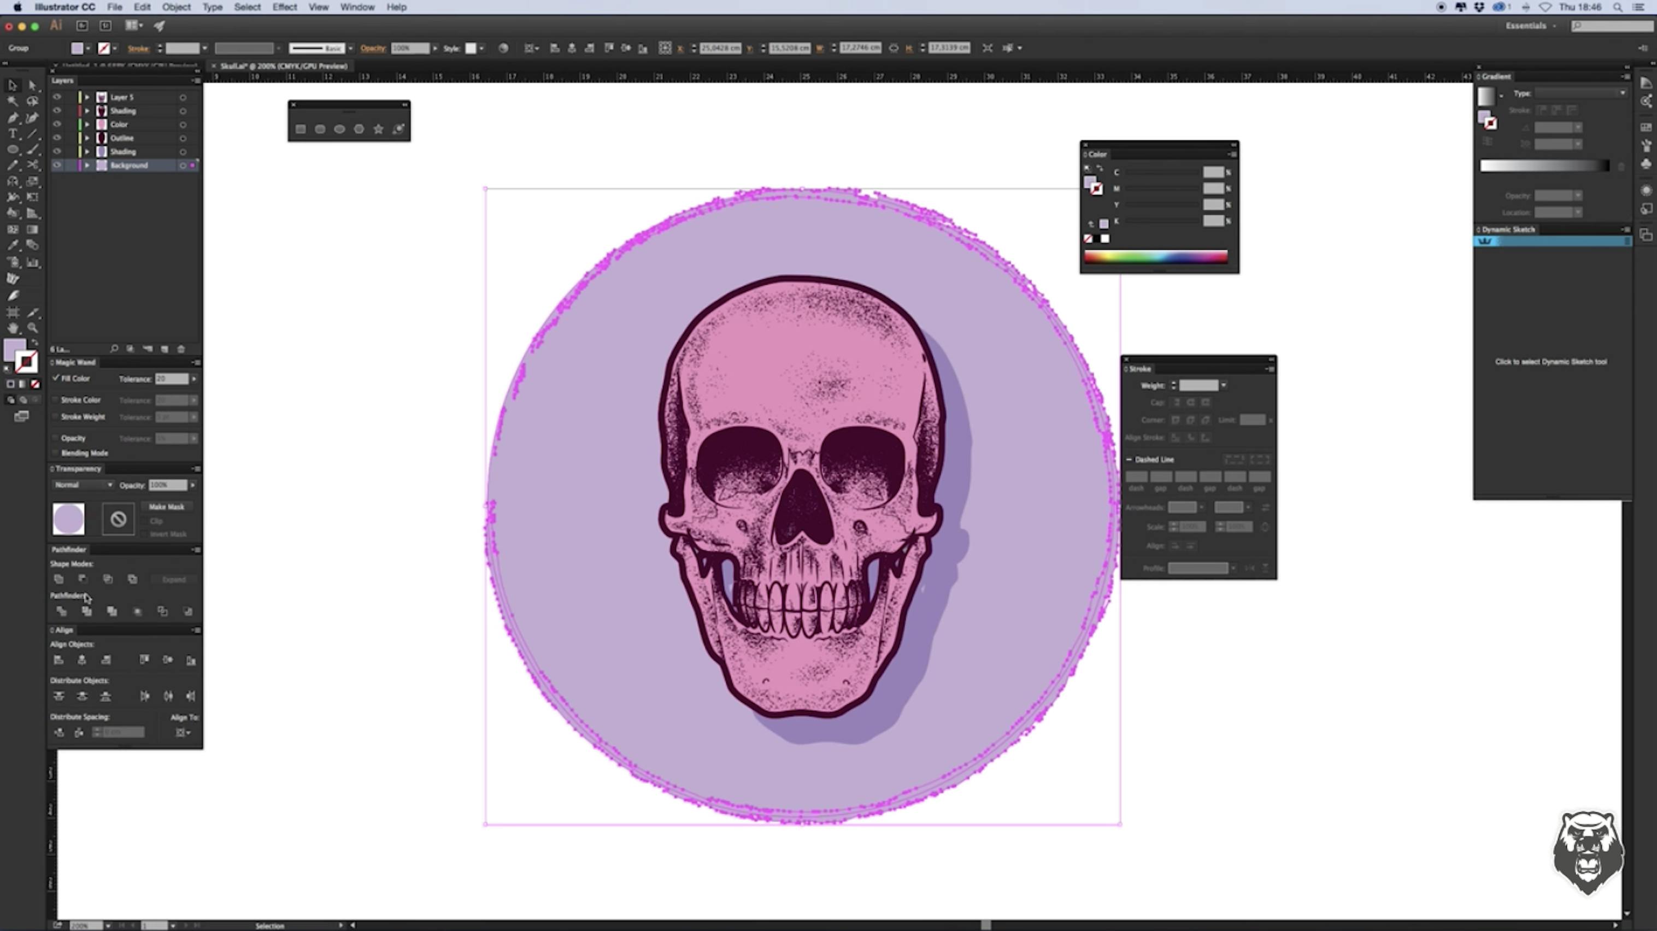The image size is (1657, 931).
Task: Enable Stroke Weight in Magic Wand
Action: [x=56, y=417]
